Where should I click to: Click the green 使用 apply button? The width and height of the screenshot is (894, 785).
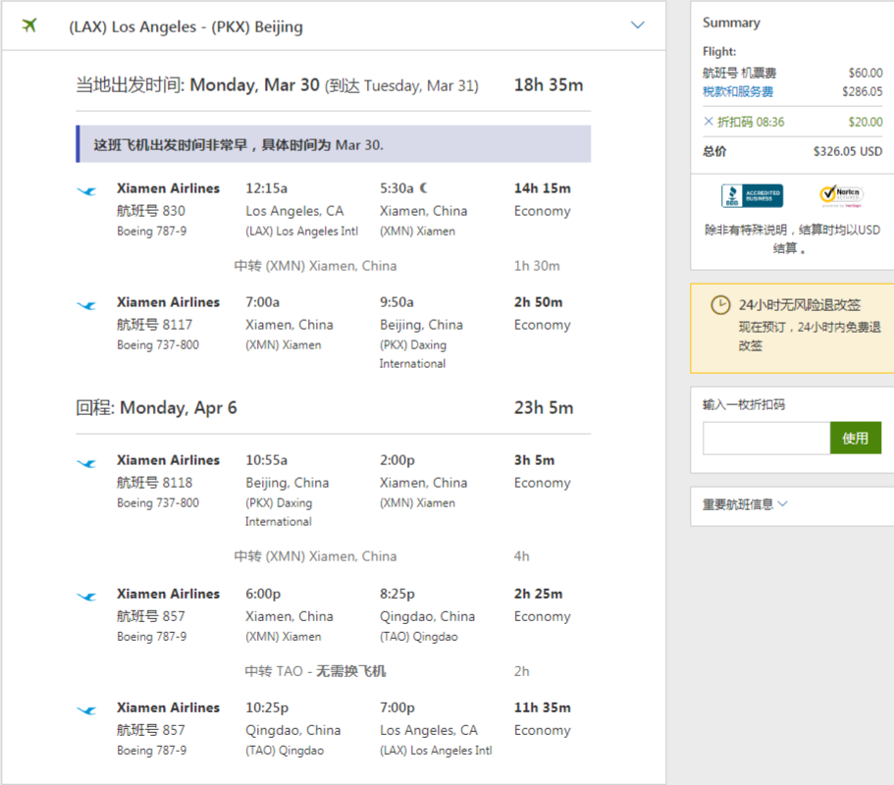856,438
